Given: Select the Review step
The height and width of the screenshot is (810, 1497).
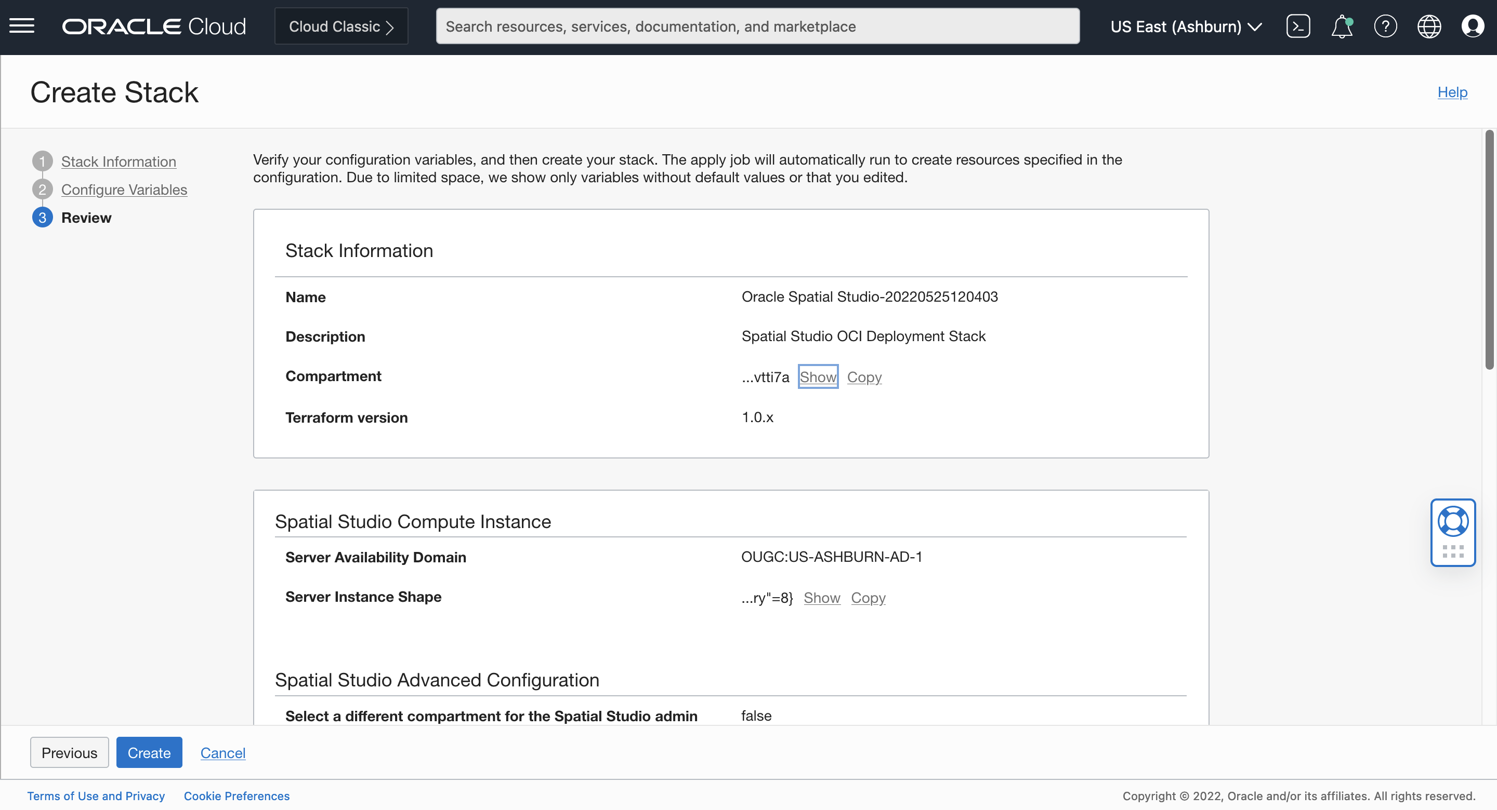Looking at the screenshot, I should tap(86, 217).
